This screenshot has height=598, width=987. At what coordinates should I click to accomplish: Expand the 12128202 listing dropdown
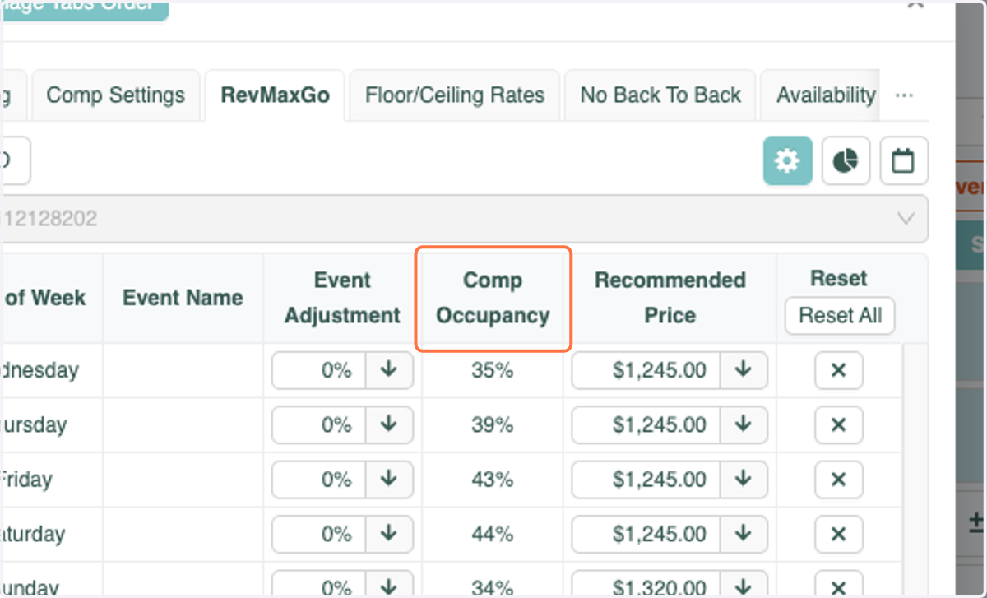[465, 219]
